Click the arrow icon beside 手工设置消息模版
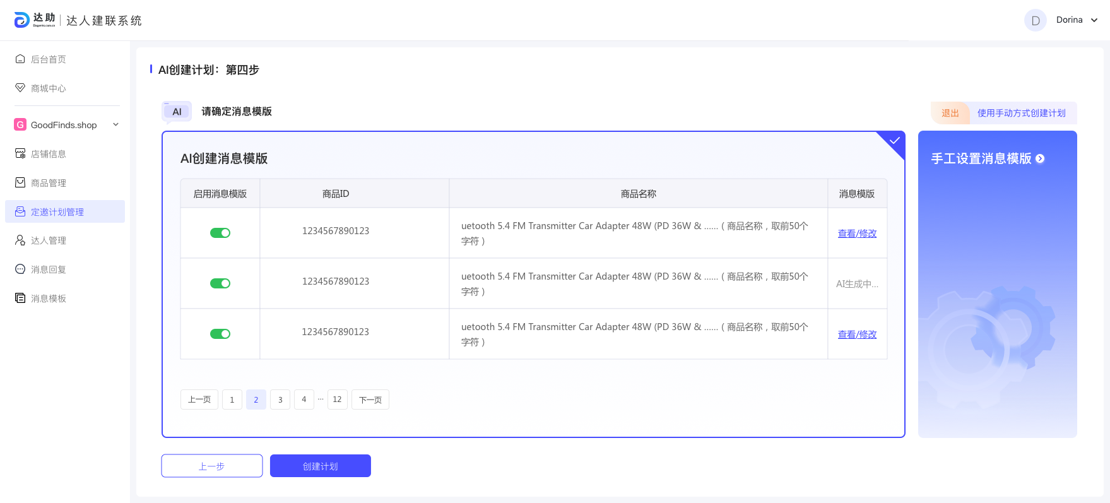Image resolution: width=1110 pixels, height=503 pixels. [x=1040, y=159]
